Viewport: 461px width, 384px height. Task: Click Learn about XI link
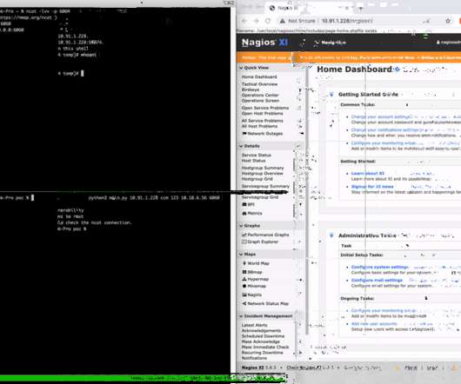tap(368, 173)
